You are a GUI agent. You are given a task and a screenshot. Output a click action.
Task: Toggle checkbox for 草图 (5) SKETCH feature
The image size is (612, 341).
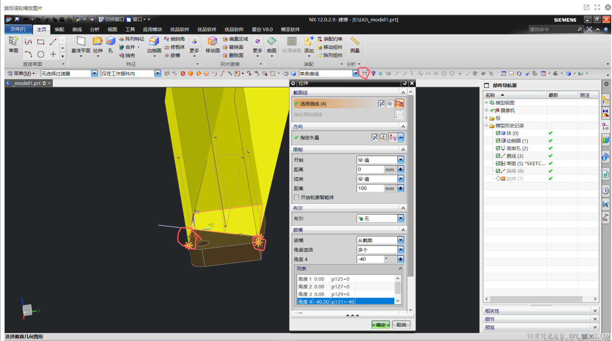point(498,163)
